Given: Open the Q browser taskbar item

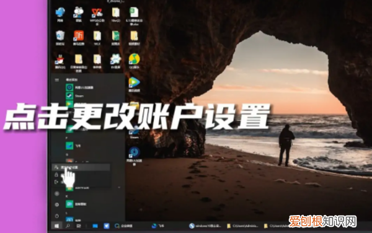Looking at the screenshot, I should 123,226.
